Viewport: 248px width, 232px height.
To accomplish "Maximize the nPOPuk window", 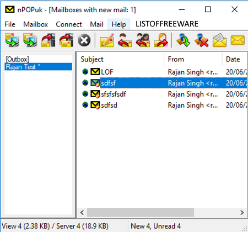I will coord(208,9).
